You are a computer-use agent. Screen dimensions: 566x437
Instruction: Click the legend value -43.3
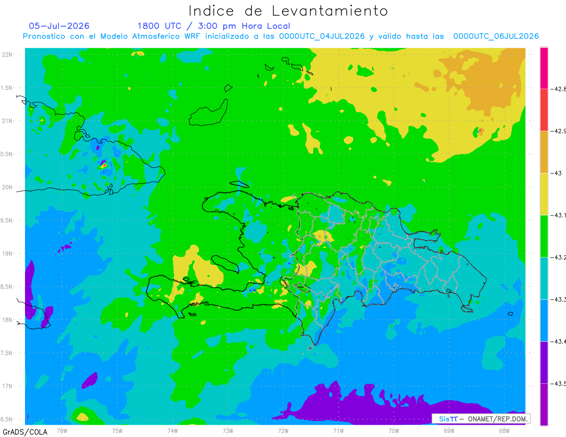558,299
